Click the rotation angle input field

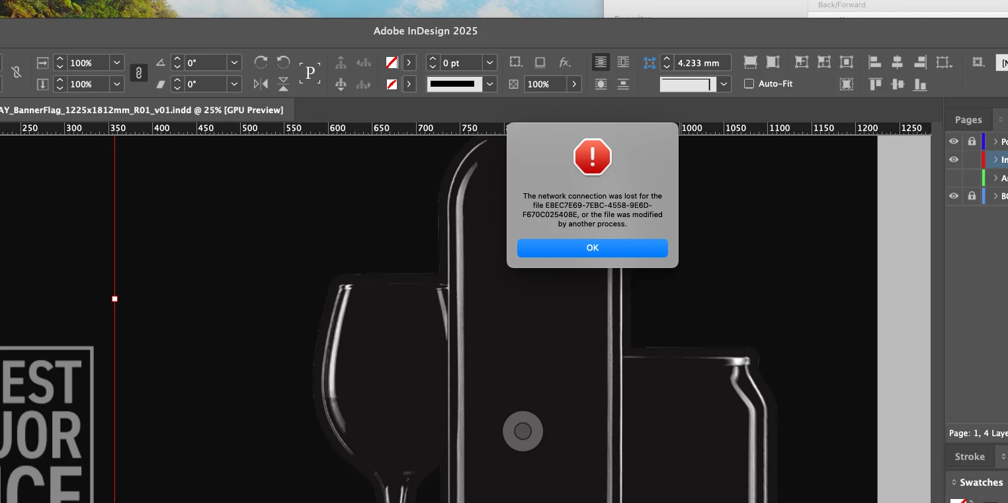[x=205, y=63]
